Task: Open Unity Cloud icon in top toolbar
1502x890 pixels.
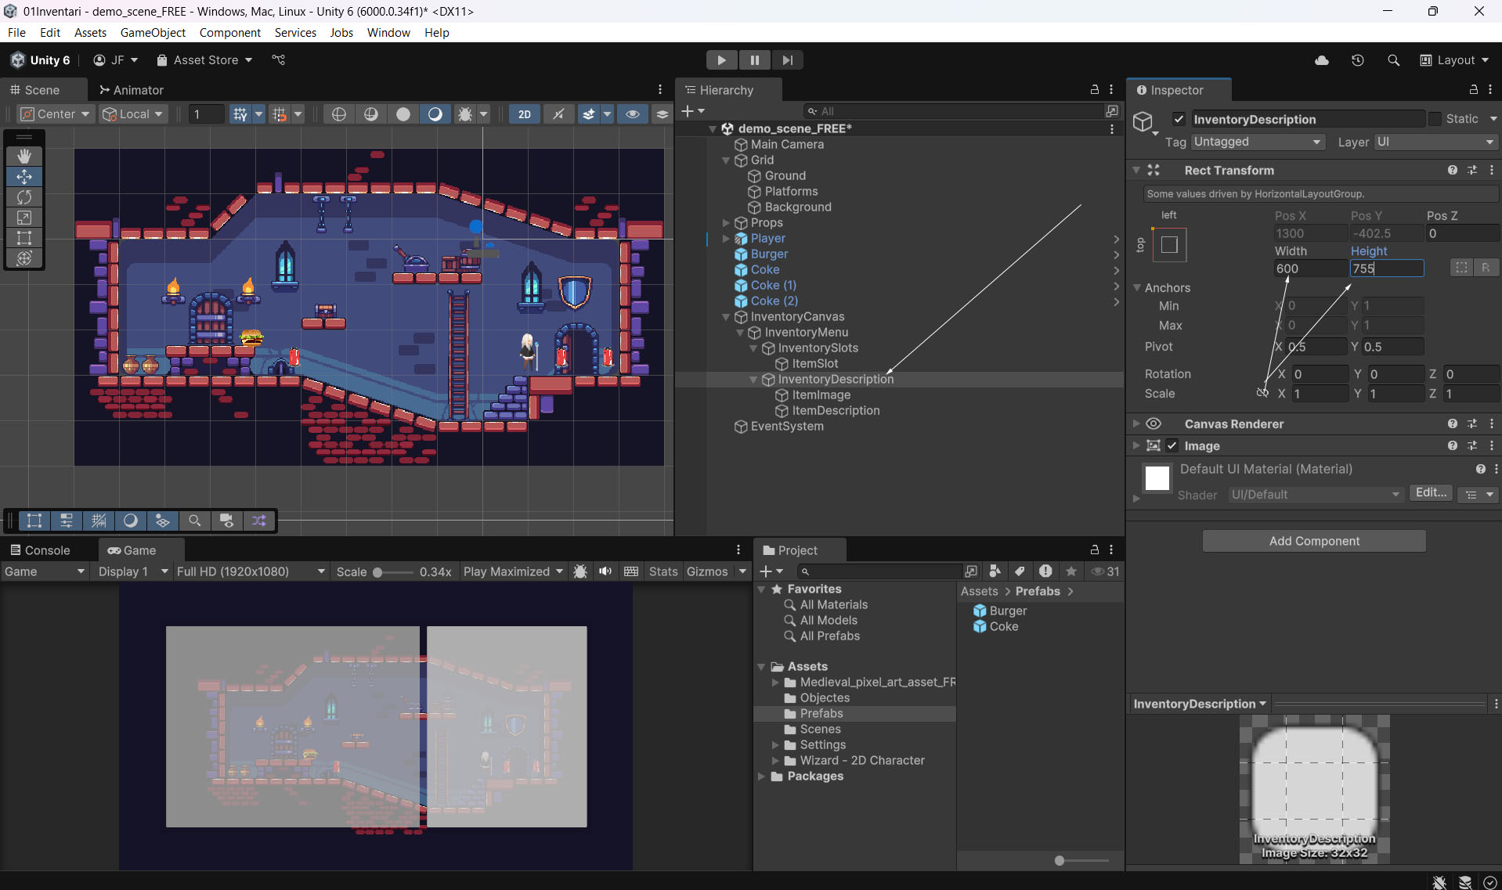Action: [1322, 60]
